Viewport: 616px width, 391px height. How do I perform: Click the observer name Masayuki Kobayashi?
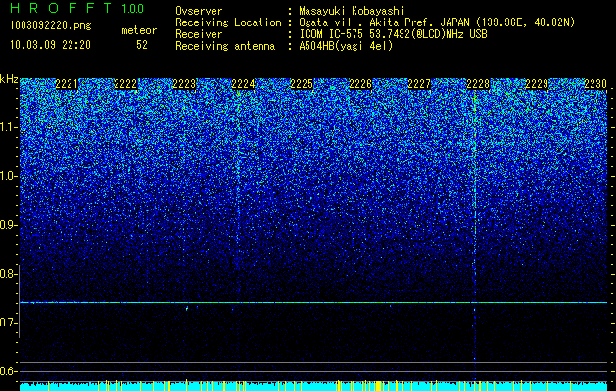pyautogui.click(x=352, y=11)
